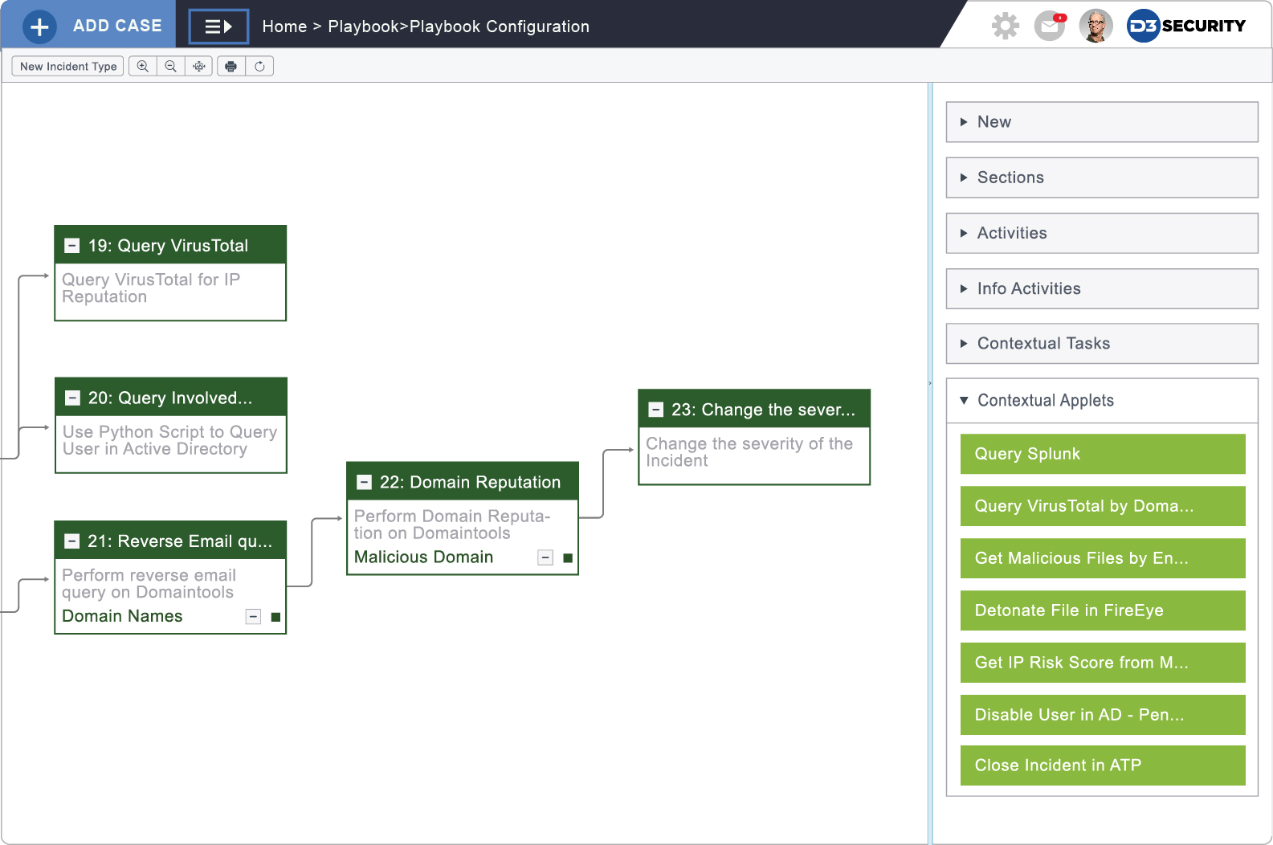Select Get IP Risk Score applet

tap(1103, 663)
